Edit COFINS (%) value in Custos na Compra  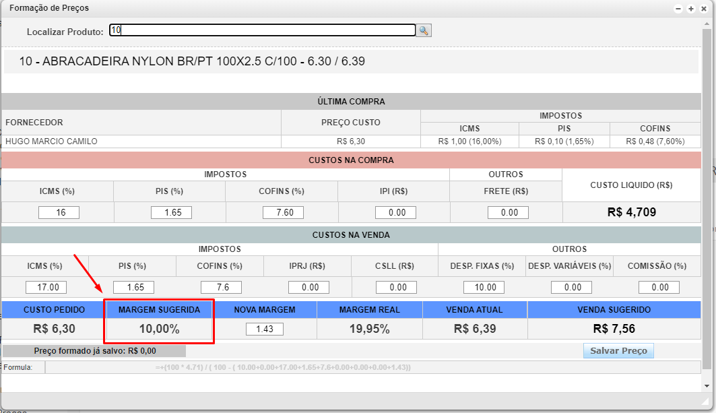coord(283,212)
